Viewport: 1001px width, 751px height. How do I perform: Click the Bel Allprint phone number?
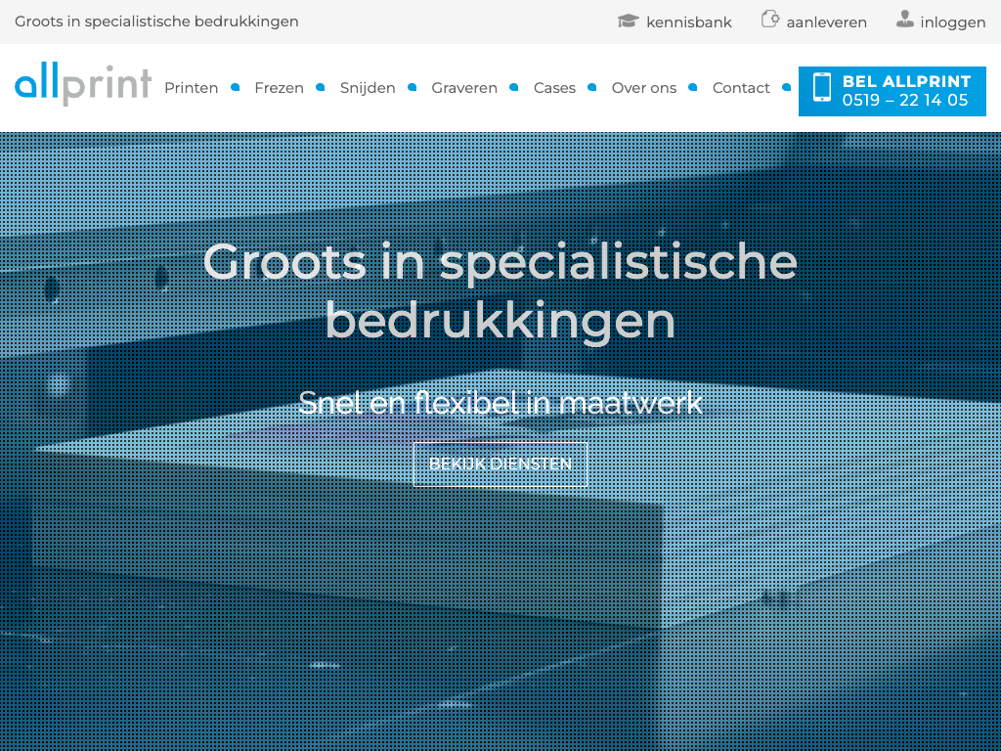(x=905, y=100)
